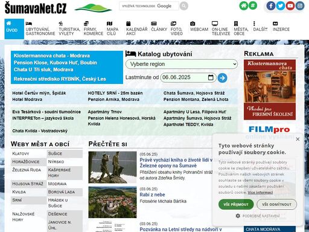
Task: Click the ŠumavaNet.CZ logo
Action: (36, 8)
